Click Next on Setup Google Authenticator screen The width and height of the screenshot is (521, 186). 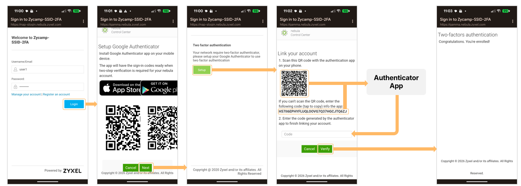(x=146, y=167)
